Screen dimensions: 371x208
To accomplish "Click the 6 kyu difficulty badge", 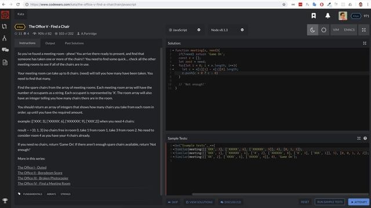I will (20, 27).
